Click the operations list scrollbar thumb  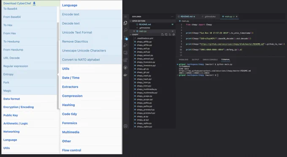point(58,65)
